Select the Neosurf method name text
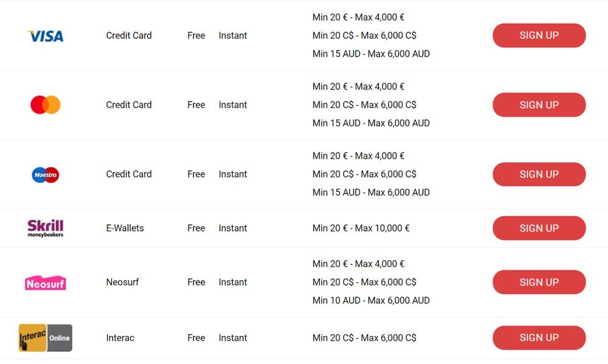608x364 pixels. point(122,282)
